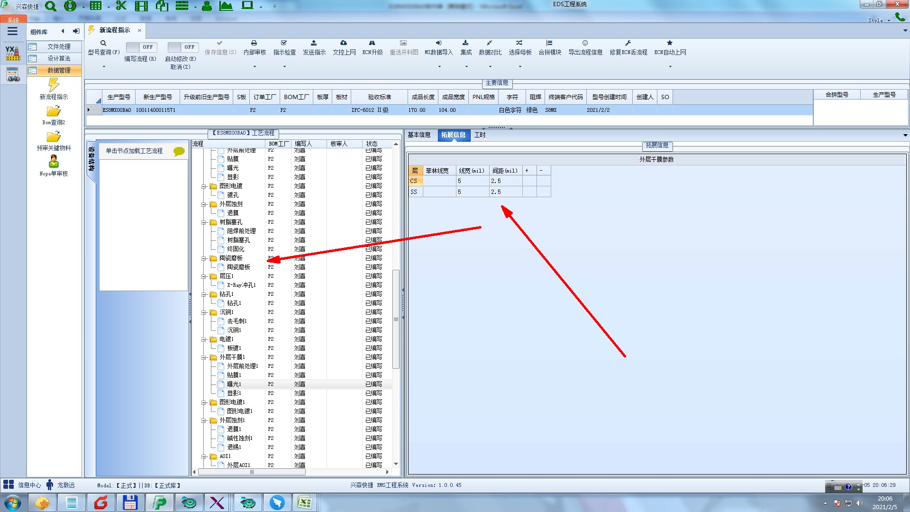
Task: Click the 保存信息 checkmark icon
Action: coord(220,43)
